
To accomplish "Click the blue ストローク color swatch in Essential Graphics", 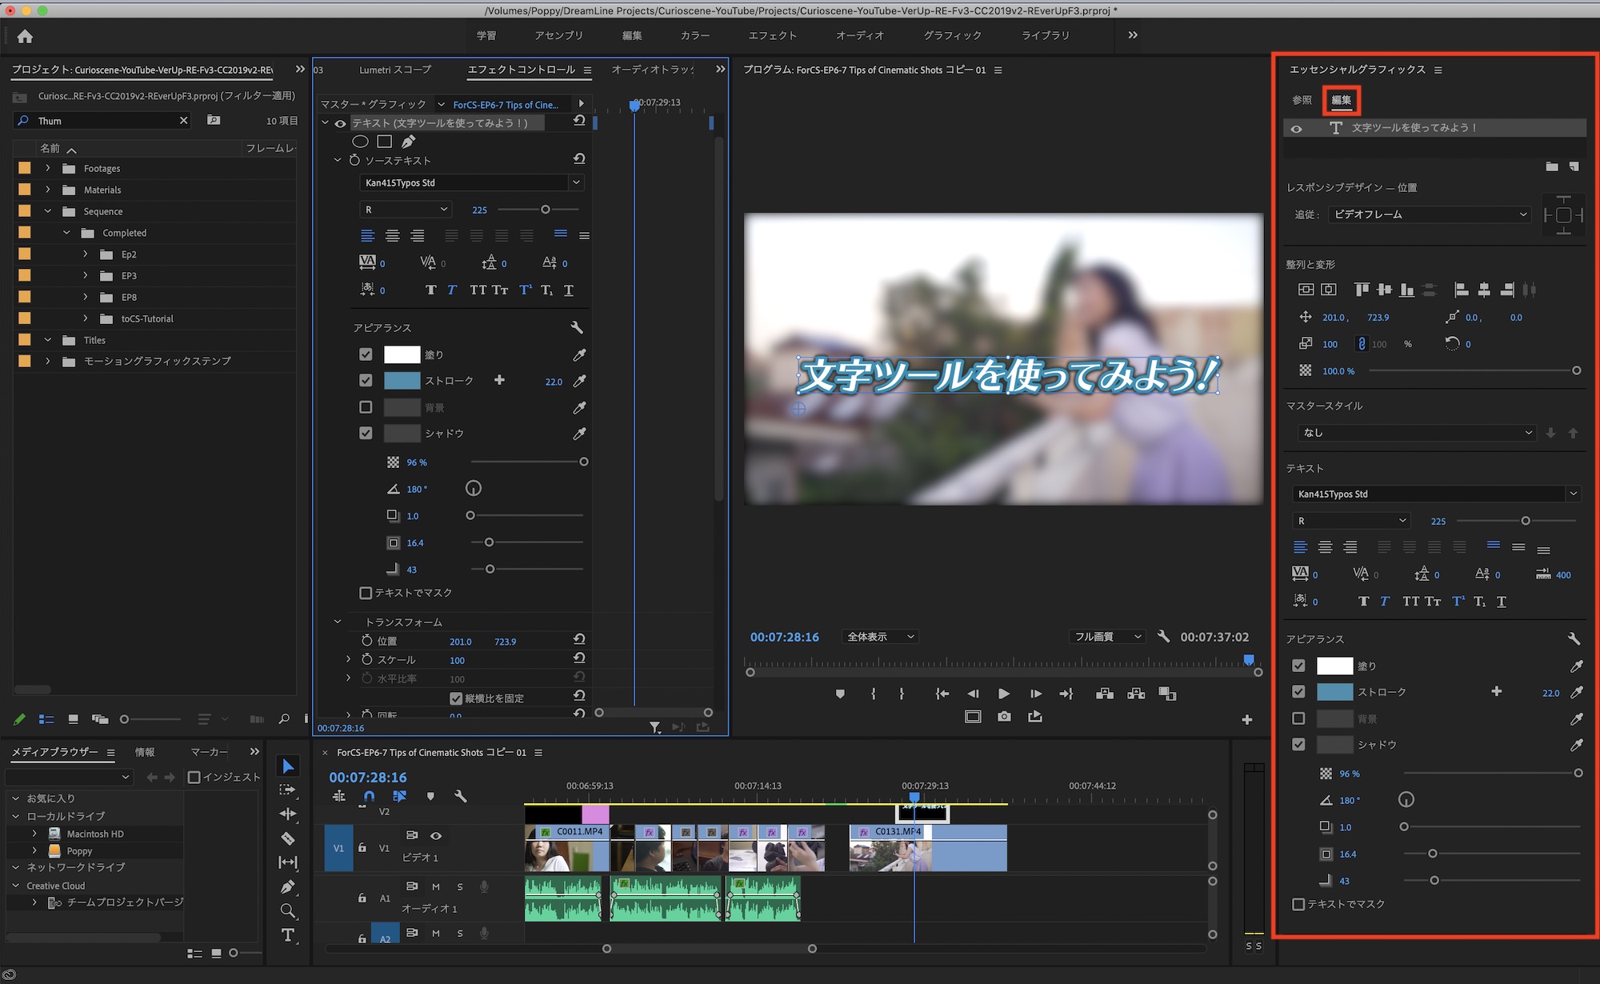I will click(1334, 692).
